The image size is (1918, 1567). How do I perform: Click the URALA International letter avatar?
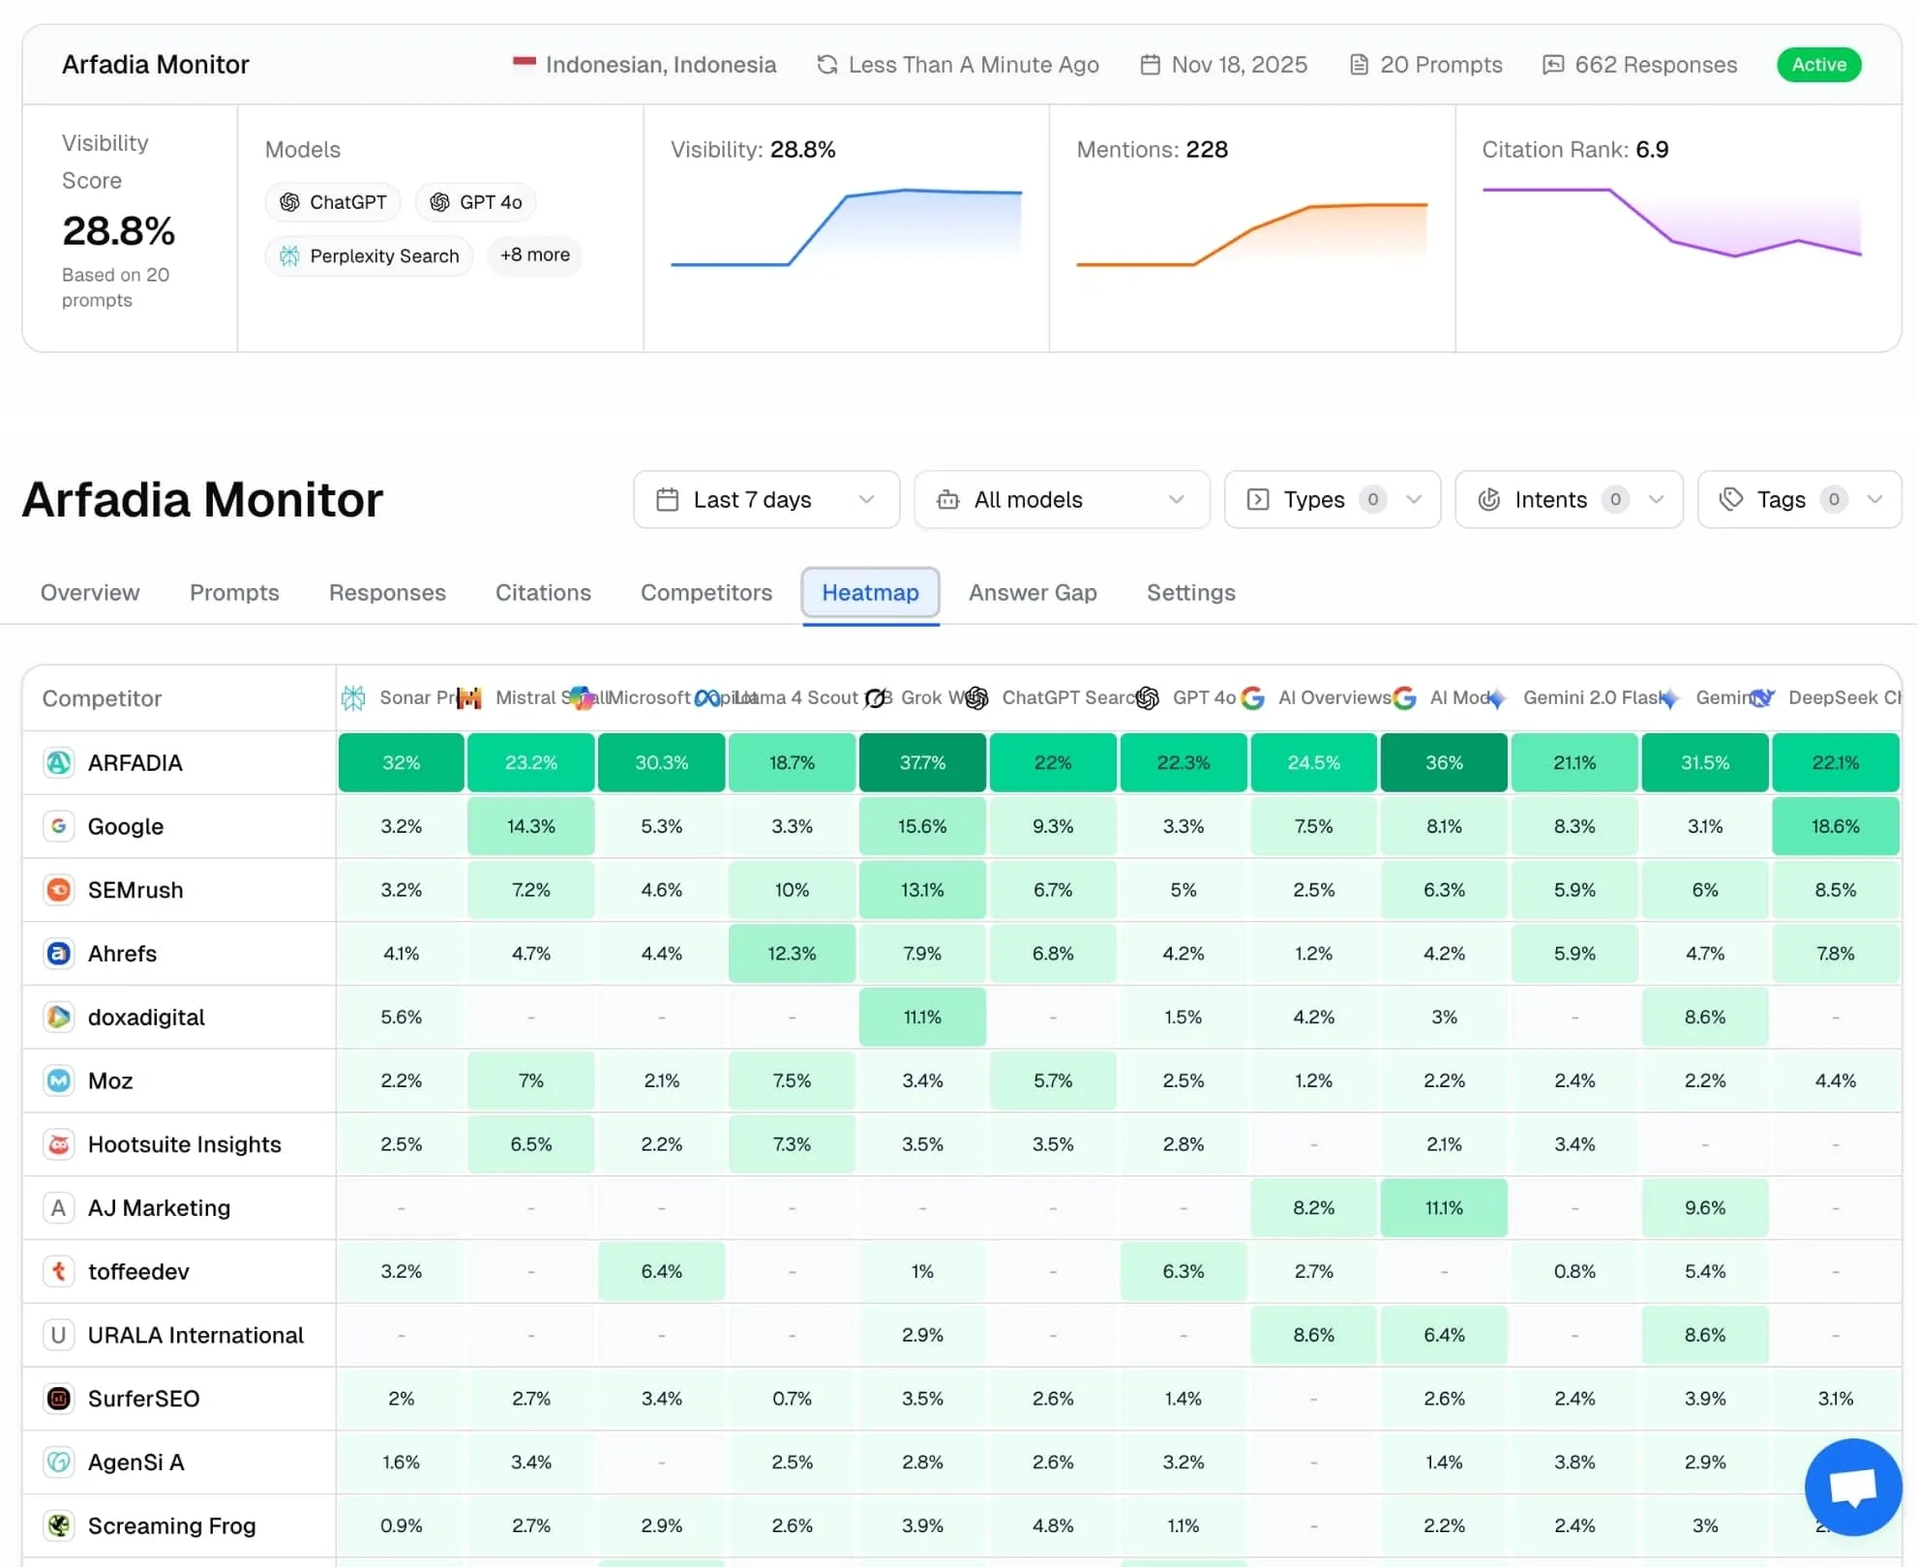coord(59,1335)
